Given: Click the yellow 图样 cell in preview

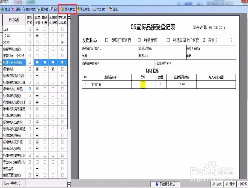Looking at the screenshot, I should pyautogui.click(x=143, y=84).
